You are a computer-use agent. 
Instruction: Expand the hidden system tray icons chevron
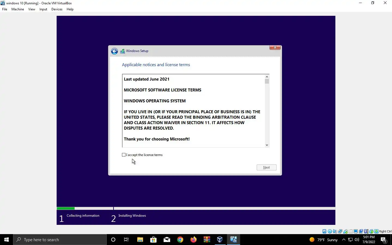pos(344,240)
